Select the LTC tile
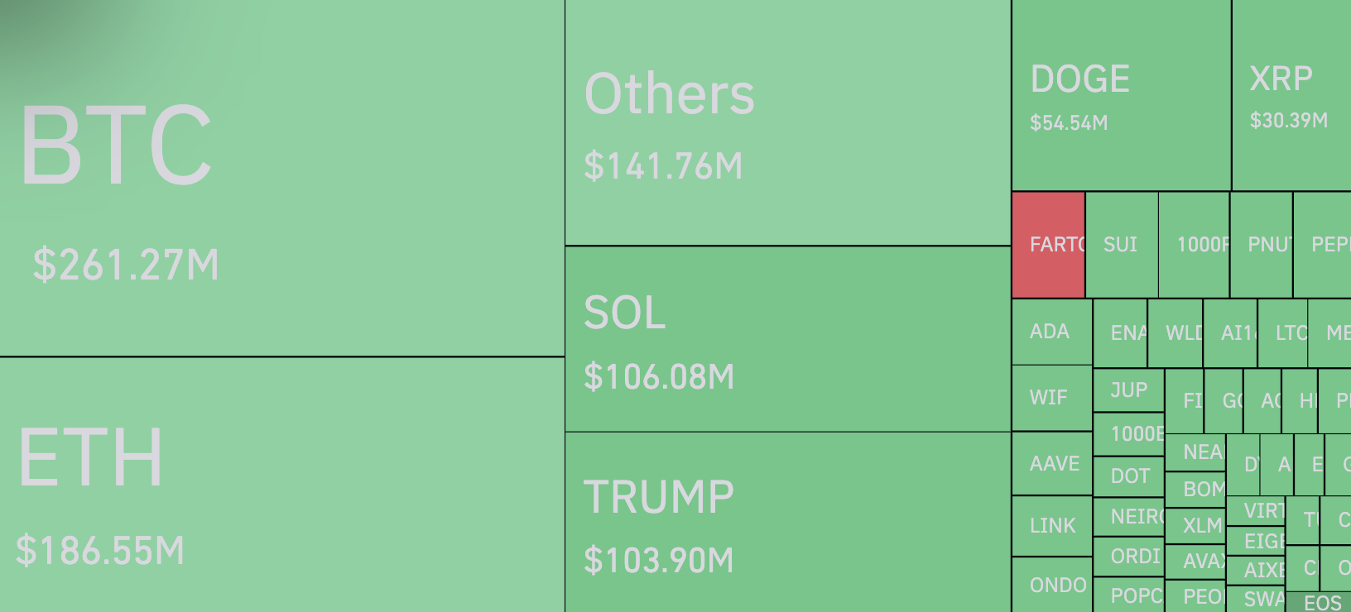The width and height of the screenshot is (1351, 612). click(1282, 333)
